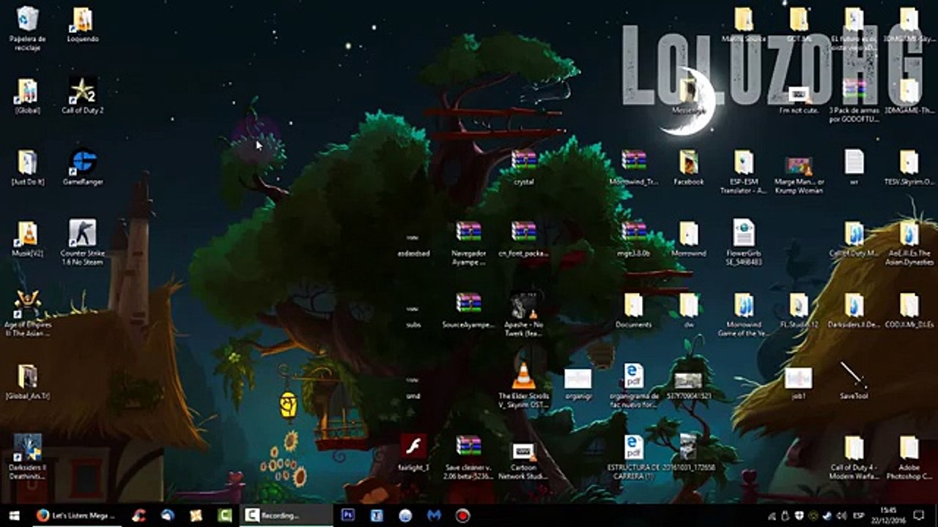This screenshot has height=527, width=938.
Task: Switch to the Recording taskbar window
Action: [x=286, y=515]
